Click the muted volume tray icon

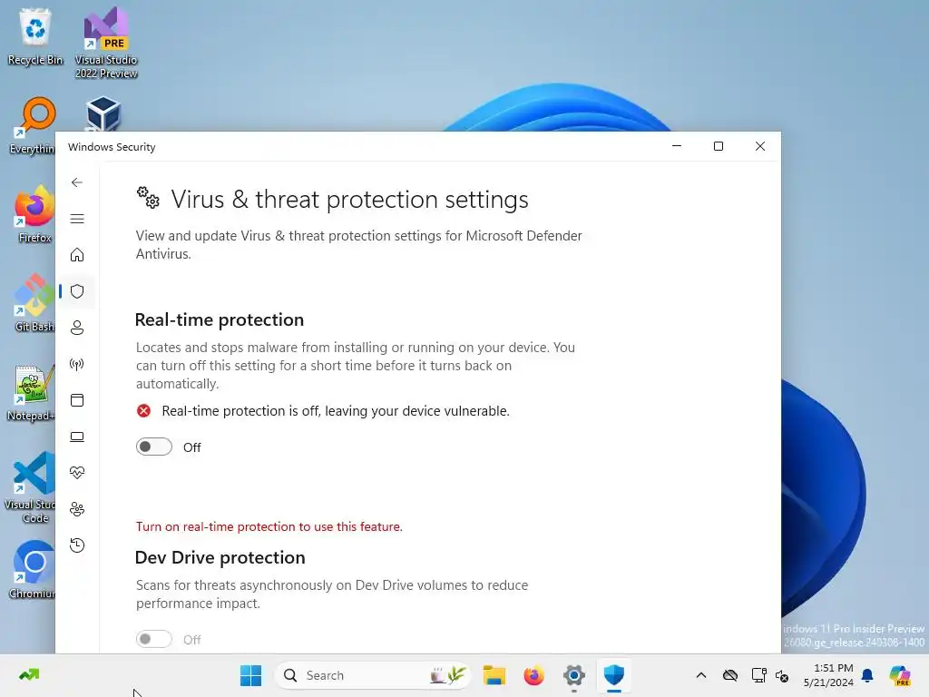782,675
